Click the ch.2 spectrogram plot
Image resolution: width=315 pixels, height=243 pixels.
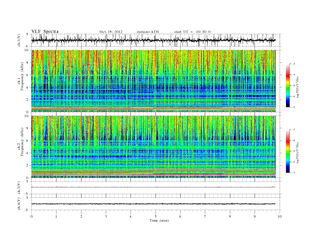[153, 147]
